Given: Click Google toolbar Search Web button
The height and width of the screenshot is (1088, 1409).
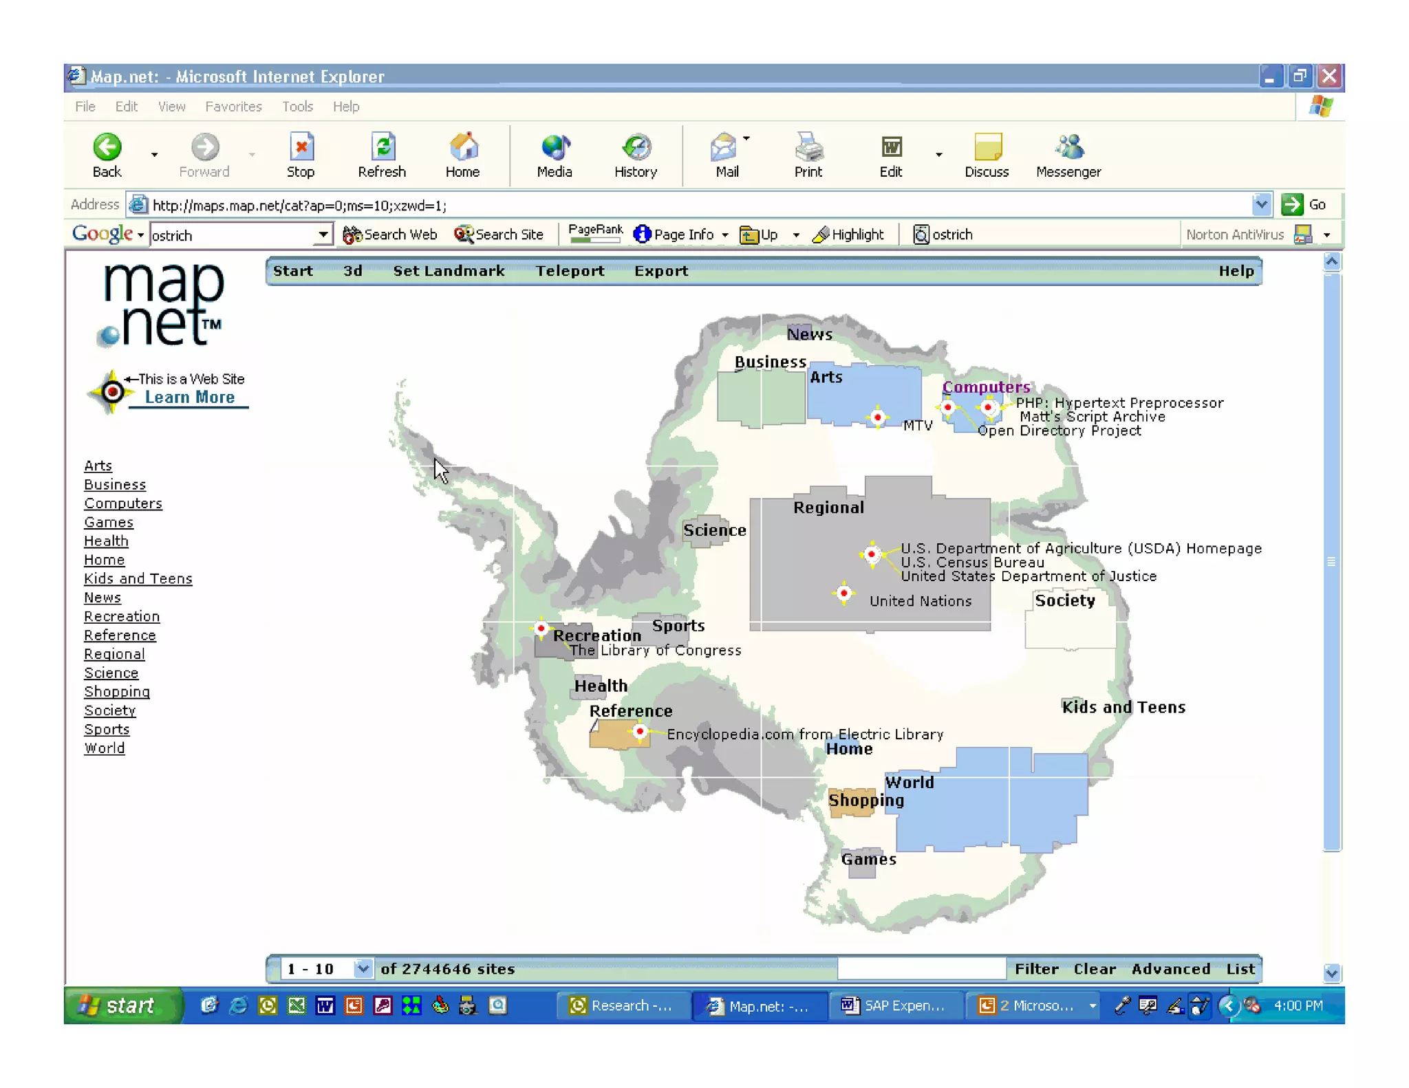Looking at the screenshot, I should point(390,235).
